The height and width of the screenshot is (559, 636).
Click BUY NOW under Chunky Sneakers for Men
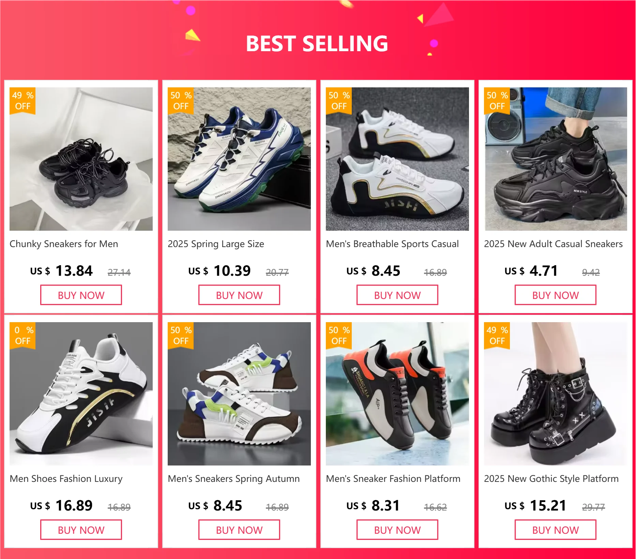click(81, 295)
